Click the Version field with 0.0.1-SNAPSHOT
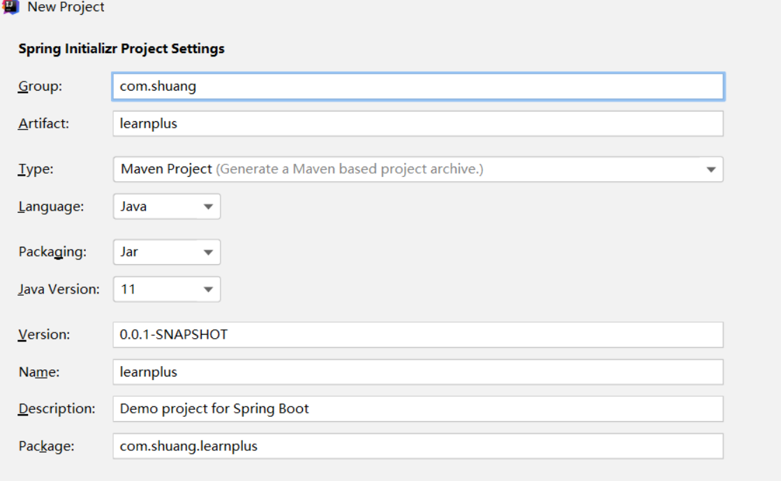The height and width of the screenshot is (481, 781). (417, 335)
